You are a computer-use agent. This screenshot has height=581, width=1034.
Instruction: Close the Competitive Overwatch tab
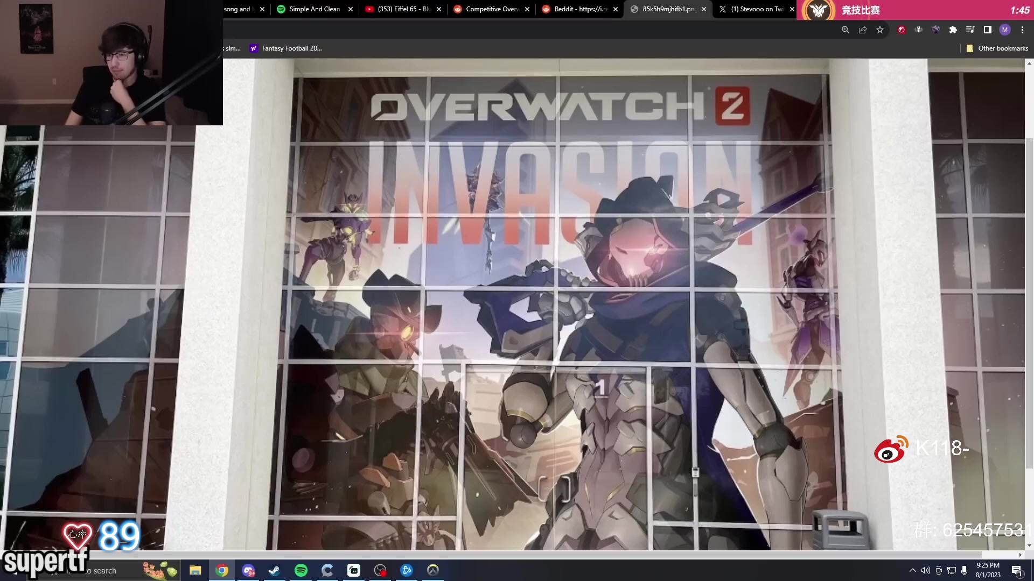click(x=527, y=9)
